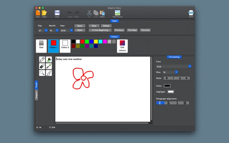Switch to the Shapes side tab
The image size is (229, 143).
tap(36, 95)
